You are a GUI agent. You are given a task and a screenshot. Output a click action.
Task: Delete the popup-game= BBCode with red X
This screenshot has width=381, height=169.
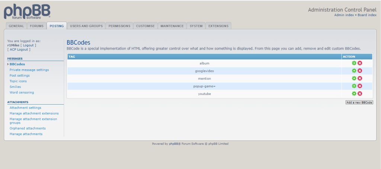point(360,86)
